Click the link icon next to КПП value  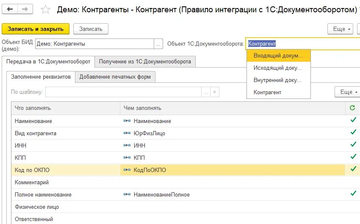click(x=127, y=158)
